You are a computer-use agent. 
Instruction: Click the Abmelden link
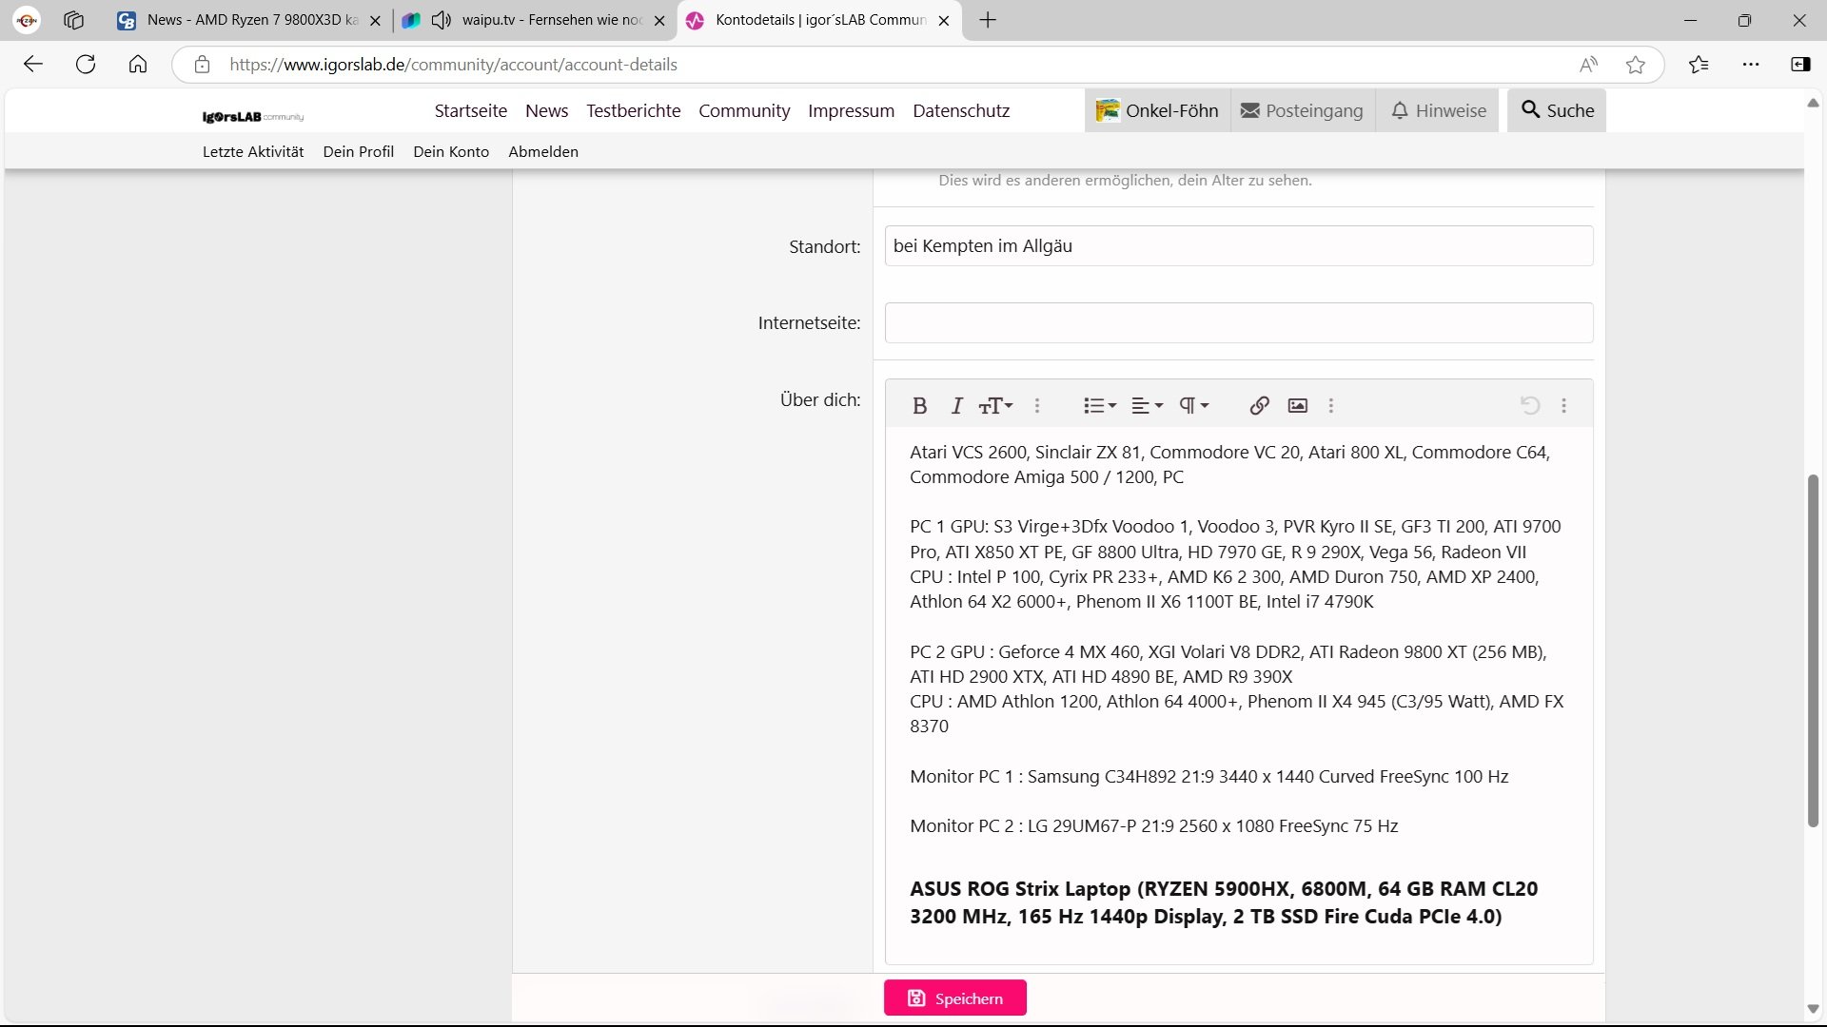(x=542, y=151)
